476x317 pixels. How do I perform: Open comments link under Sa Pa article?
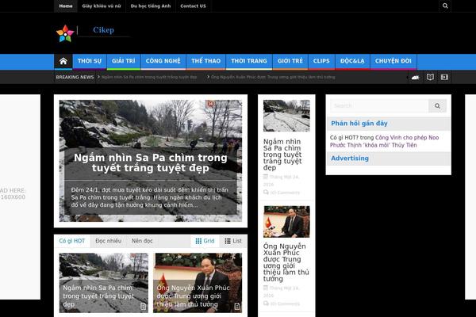click(x=285, y=193)
